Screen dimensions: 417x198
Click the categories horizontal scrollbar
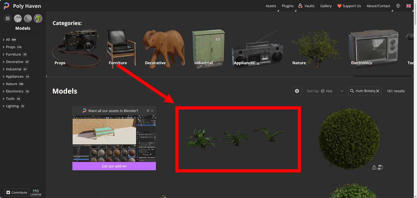pos(201,76)
